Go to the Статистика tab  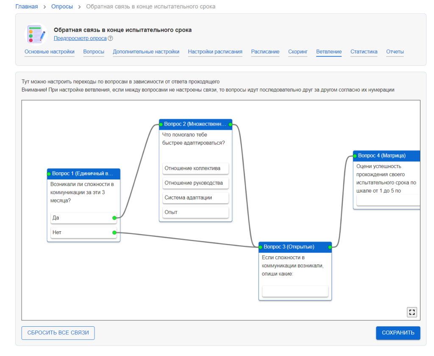tap(364, 52)
